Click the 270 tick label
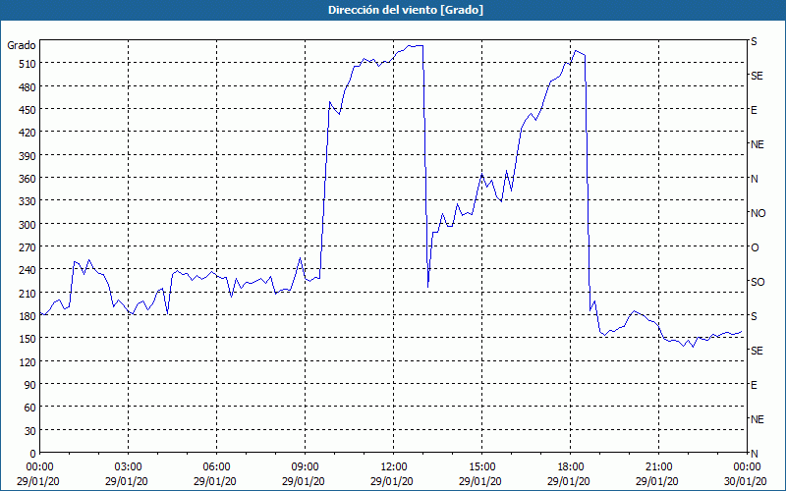 (28, 247)
